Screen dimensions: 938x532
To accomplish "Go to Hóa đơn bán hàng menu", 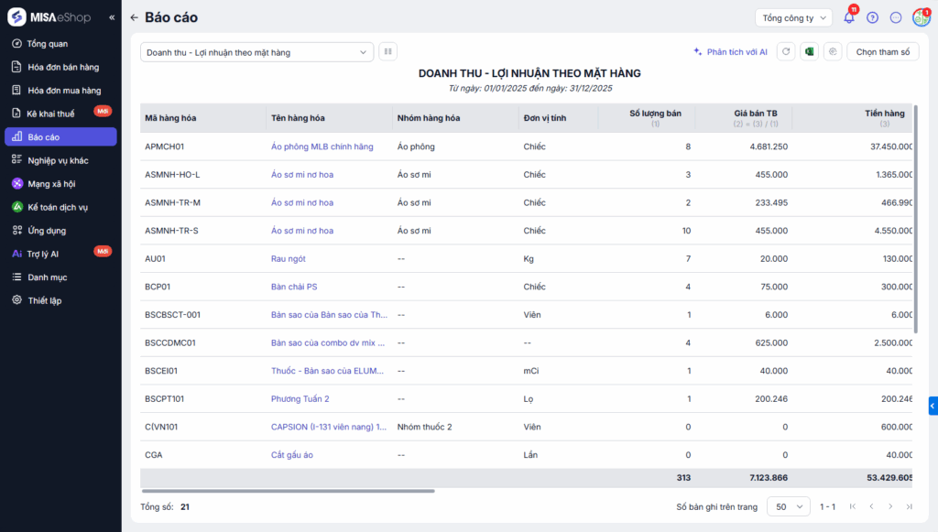I will coord(62,67).
